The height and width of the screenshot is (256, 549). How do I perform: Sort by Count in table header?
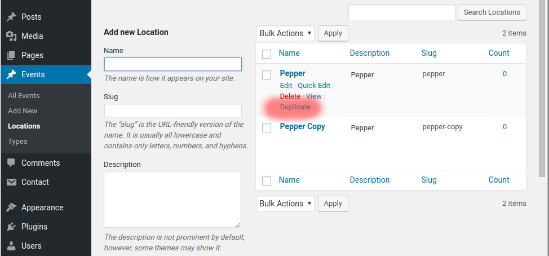click(499, 53)
